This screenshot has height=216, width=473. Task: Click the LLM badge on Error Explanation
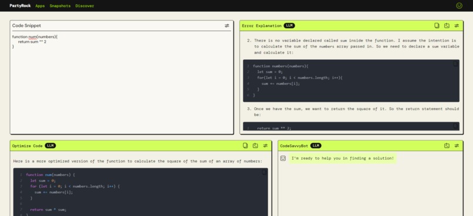pyautogui.click(x=289, y=26)
